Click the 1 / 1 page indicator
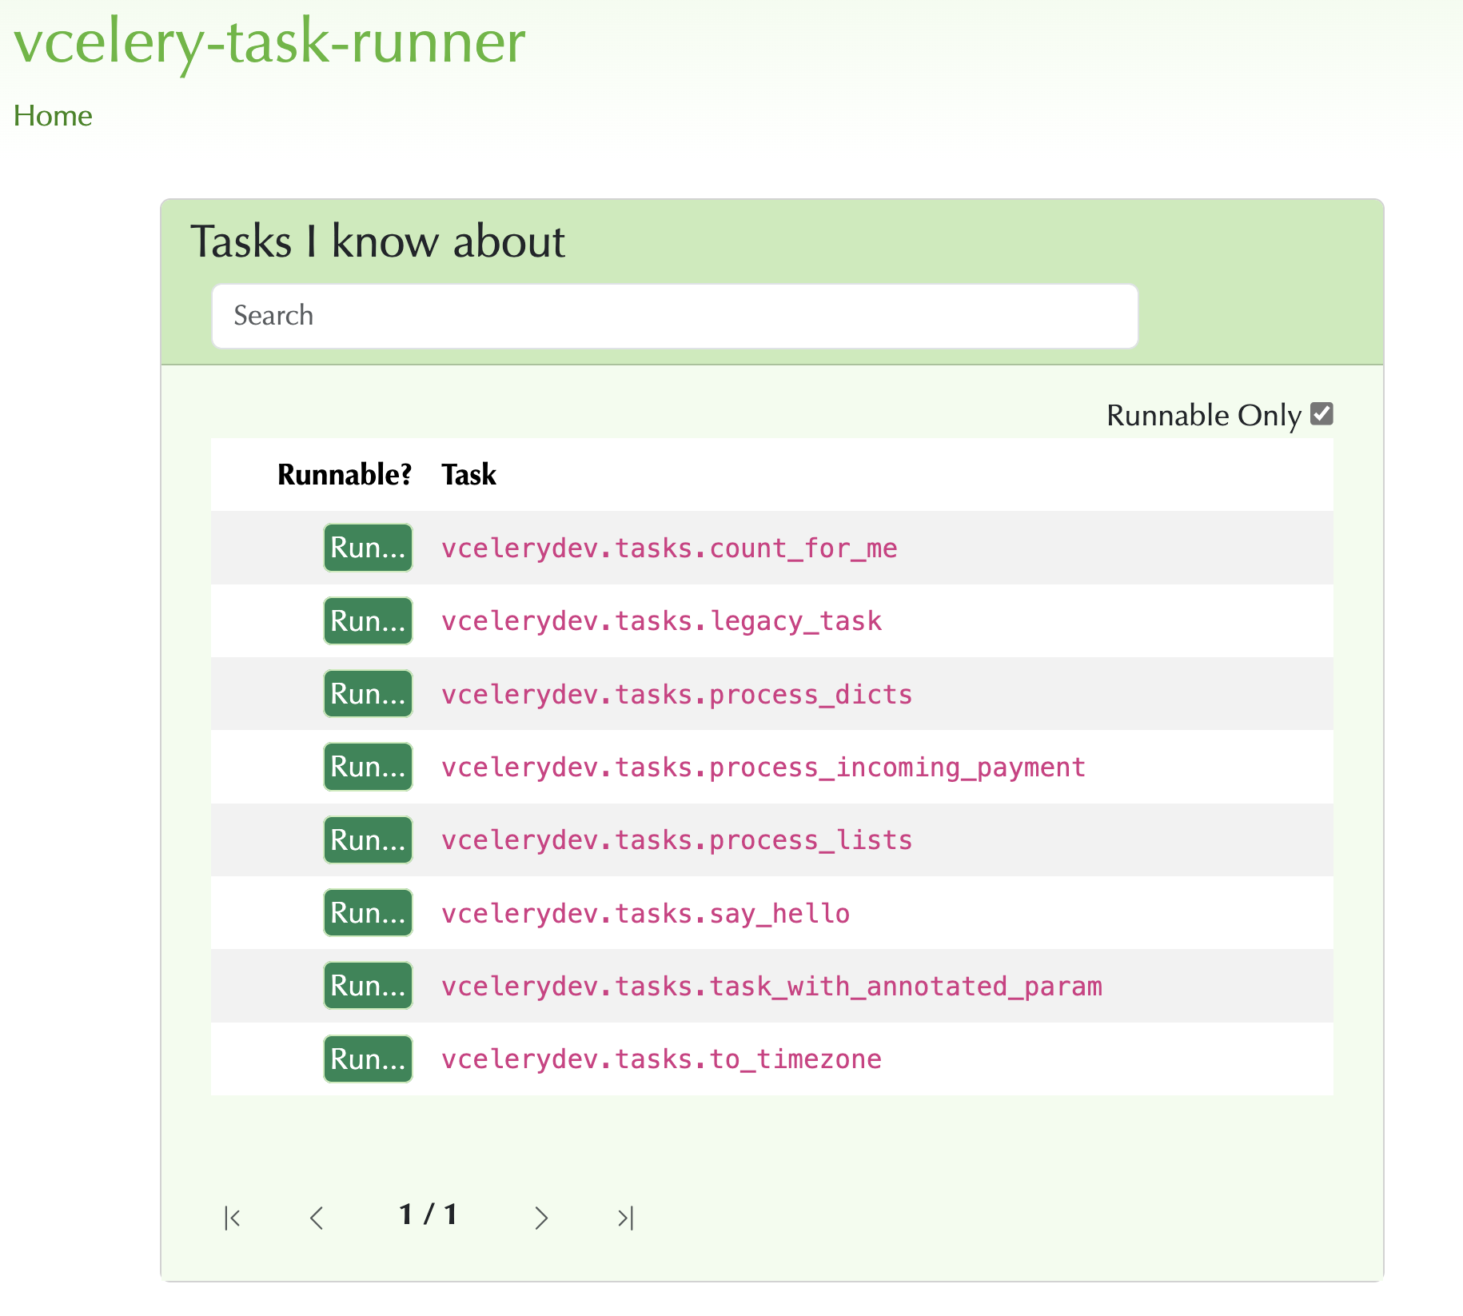This screenshot has height=1316, width=1463. coord(429,1214)
